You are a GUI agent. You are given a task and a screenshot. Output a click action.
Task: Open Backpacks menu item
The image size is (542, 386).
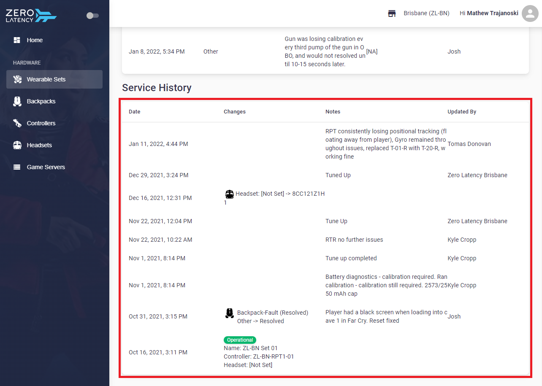(x=54, y=101)
